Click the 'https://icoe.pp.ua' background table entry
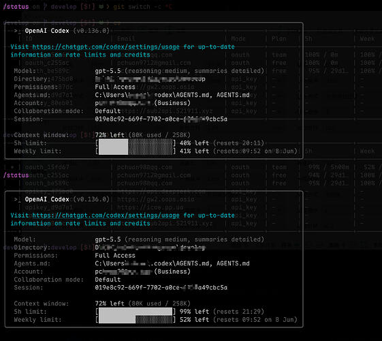 [150, 207]
